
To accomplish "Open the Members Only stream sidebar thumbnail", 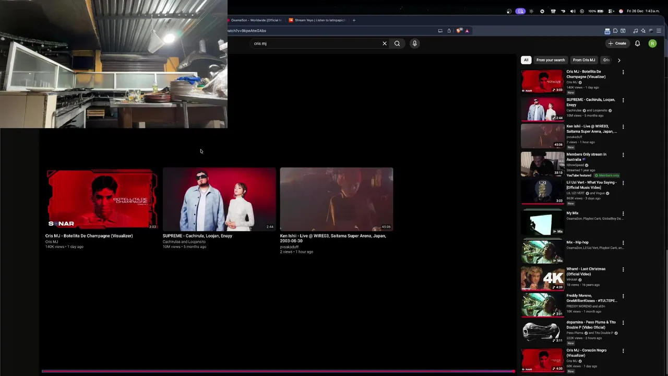I will 542,164.
